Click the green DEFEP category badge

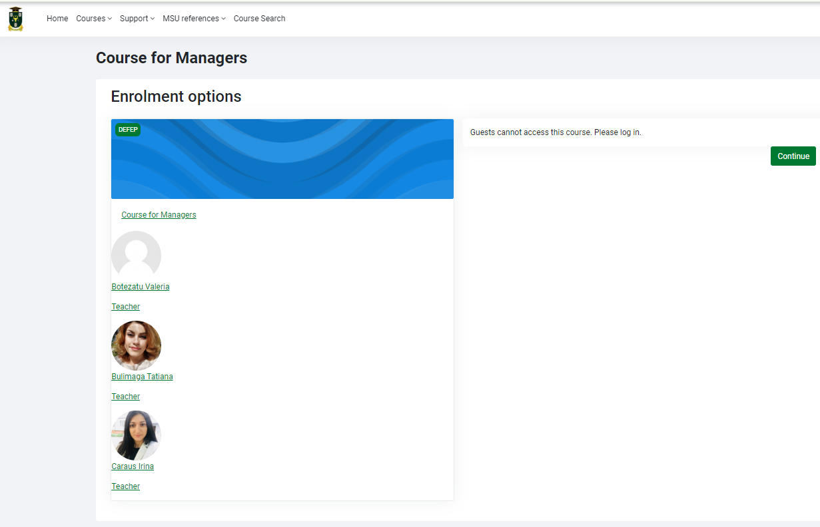[128, 130]
